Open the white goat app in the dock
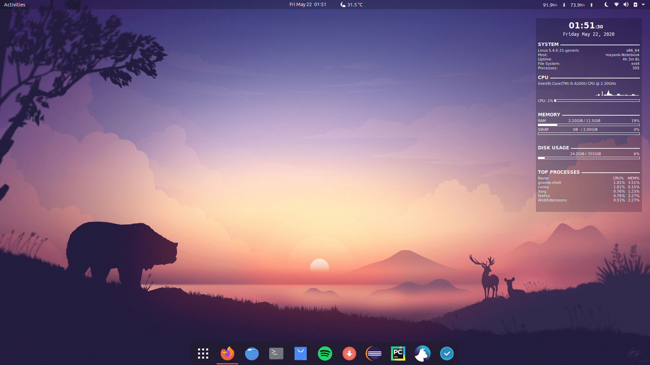The width and height of the screenshot is (650, 365). pyautogui.click(x=422, y=354)
